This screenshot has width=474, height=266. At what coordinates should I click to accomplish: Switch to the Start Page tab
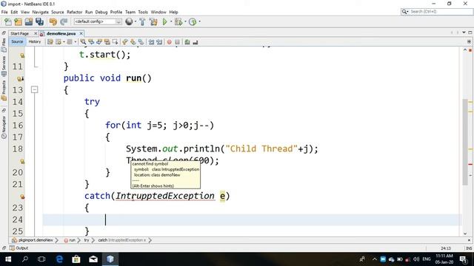click(20, 33)
